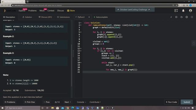196x110 pixels.
Task: Go to the Next problem
Action: click(68, 102)
